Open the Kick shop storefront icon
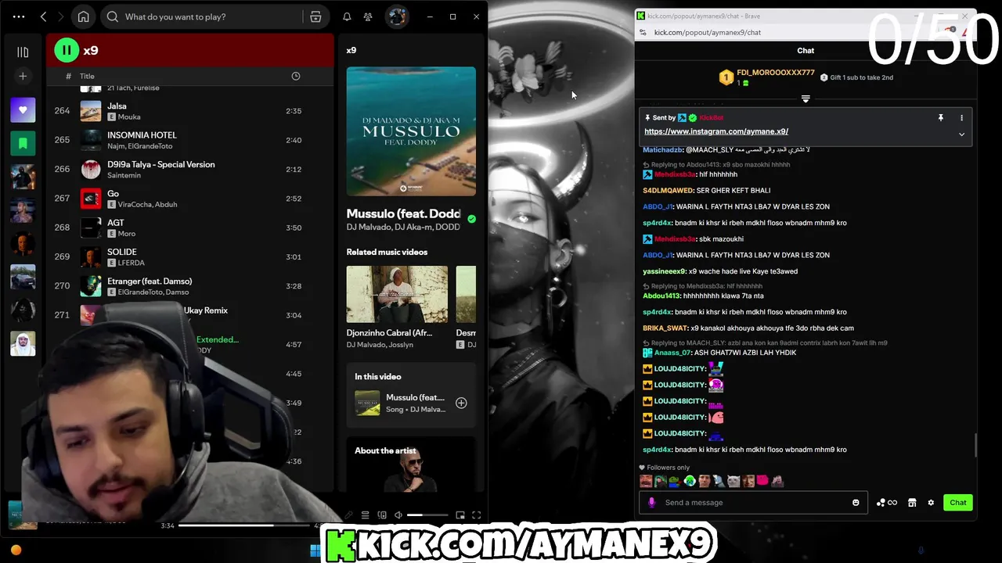The image size is (1002, 563). coord(912,502)
